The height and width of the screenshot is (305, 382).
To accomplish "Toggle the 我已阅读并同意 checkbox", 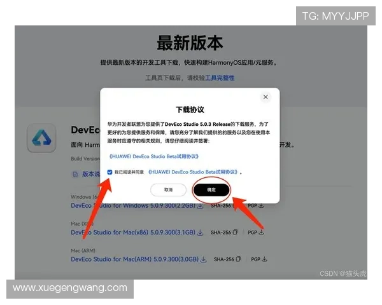I will click(x=110, y=172).
